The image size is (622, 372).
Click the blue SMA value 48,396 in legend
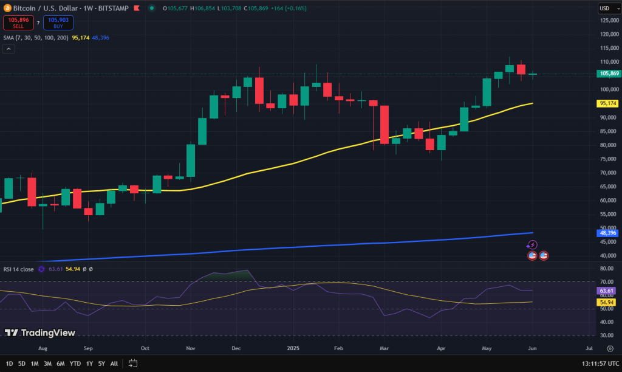tap(100, 38)
